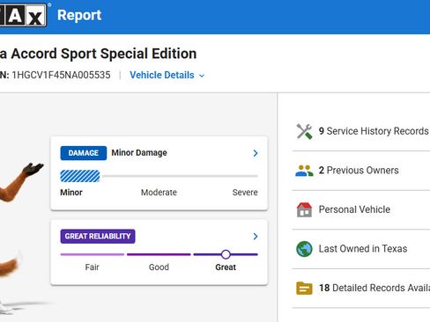
Task: Click the personal vehicle house icon
Action: coord(304,209)
